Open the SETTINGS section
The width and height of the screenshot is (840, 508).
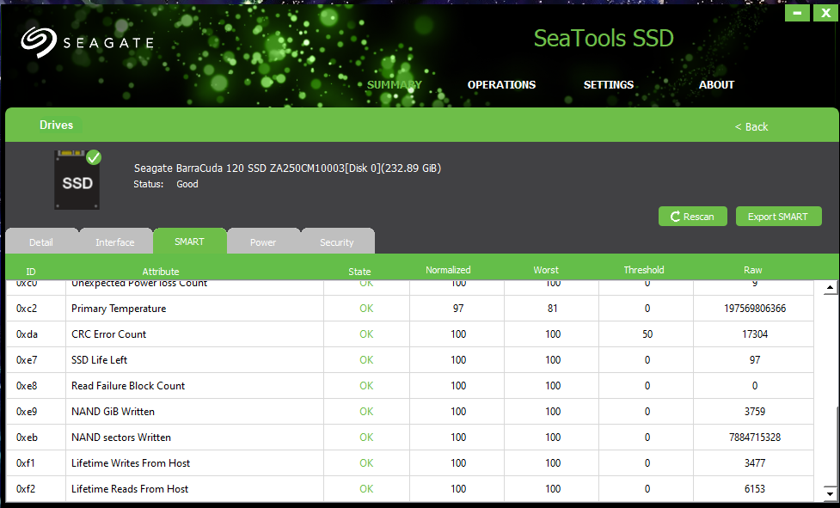pyautogui.click(x=609, y=84)
